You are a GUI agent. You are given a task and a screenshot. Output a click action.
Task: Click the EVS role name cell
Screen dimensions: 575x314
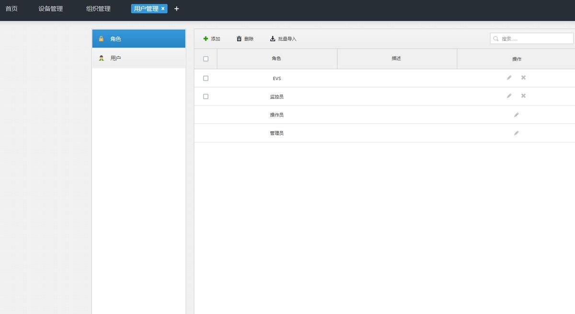(277, 78)
